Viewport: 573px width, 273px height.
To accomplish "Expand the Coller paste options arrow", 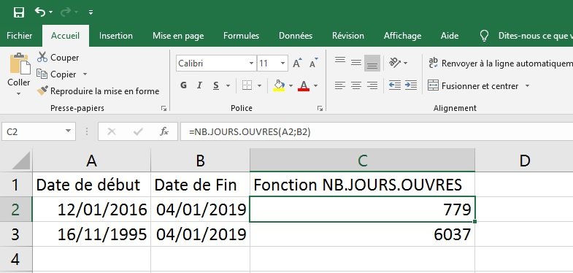I will (x=19, y=94).
